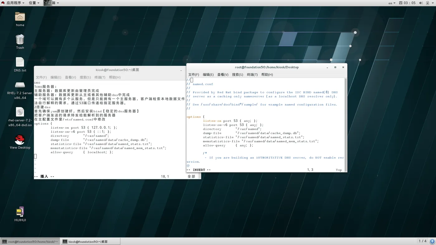Open 终端(T) menu in root terminal
The image size is (436, 245).
point(252,75)
